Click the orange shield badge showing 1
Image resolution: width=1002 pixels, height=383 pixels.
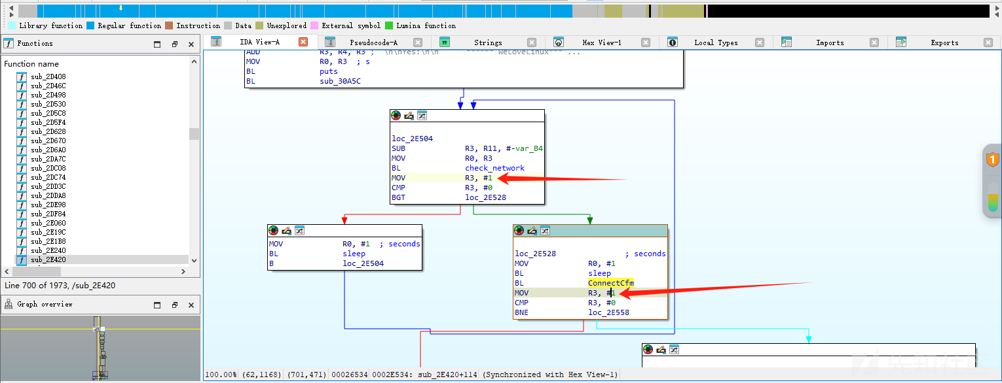click(993, 159)
